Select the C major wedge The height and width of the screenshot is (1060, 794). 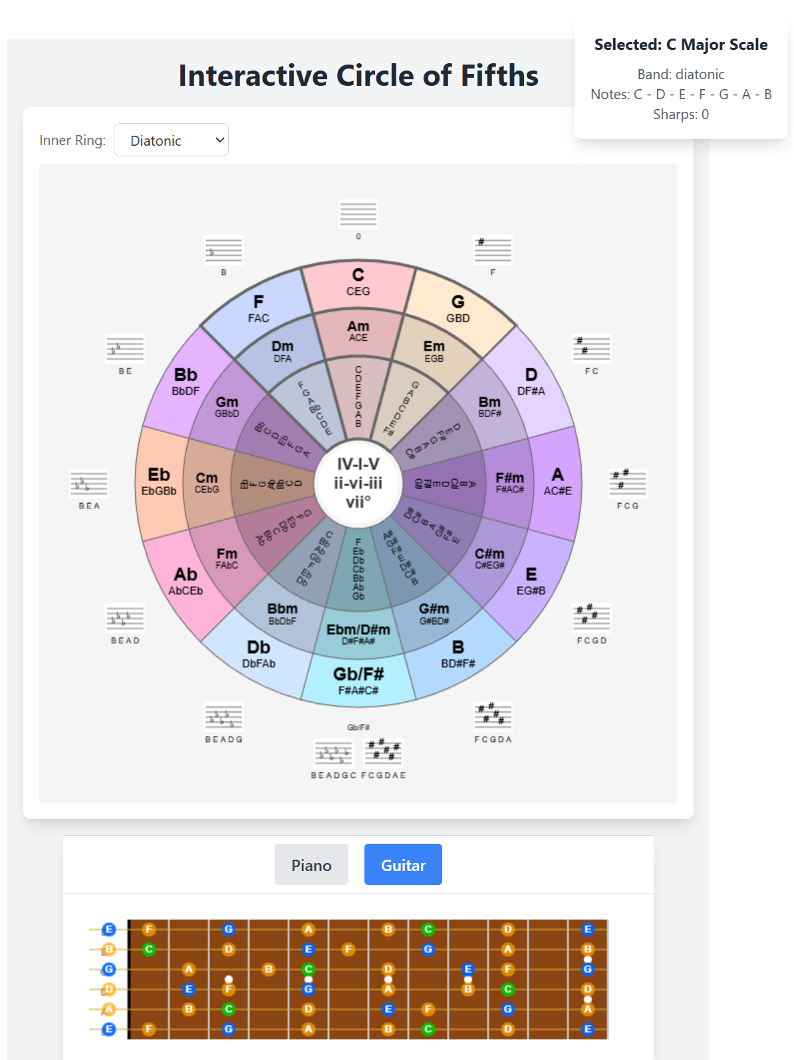pos(358,283)
